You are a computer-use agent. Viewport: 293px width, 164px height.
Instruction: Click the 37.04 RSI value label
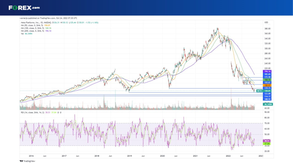point(266,144)
